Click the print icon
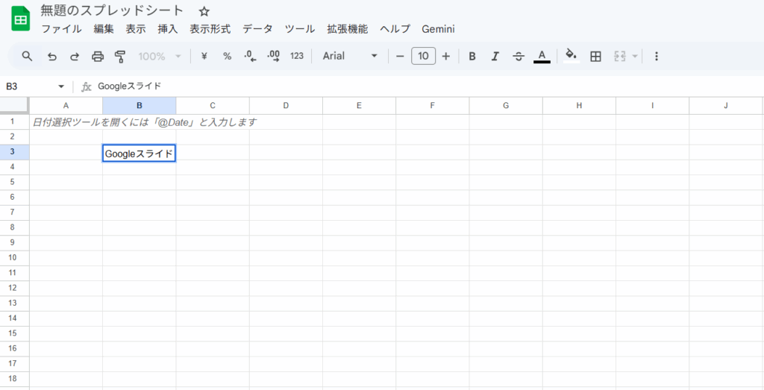This screenshot has height=390, width=764. [98, 56]
